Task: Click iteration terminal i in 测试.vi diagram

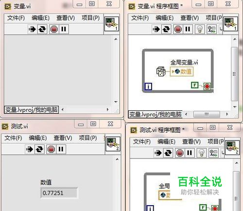Action: (150, 209)
